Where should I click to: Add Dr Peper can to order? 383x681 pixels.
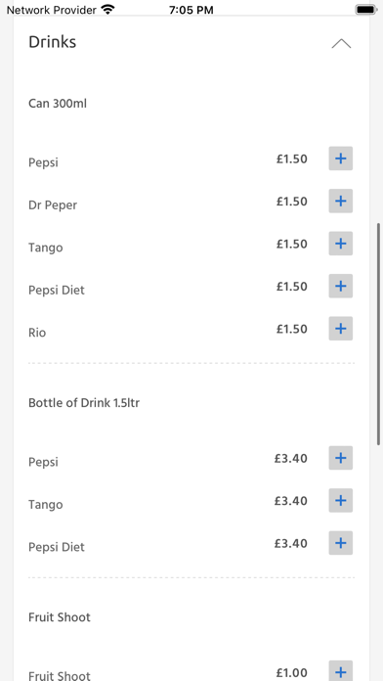[340, 202]
